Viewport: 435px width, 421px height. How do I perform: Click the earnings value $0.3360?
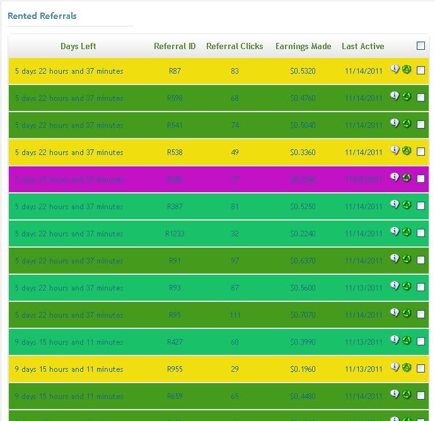pos(303,153)
